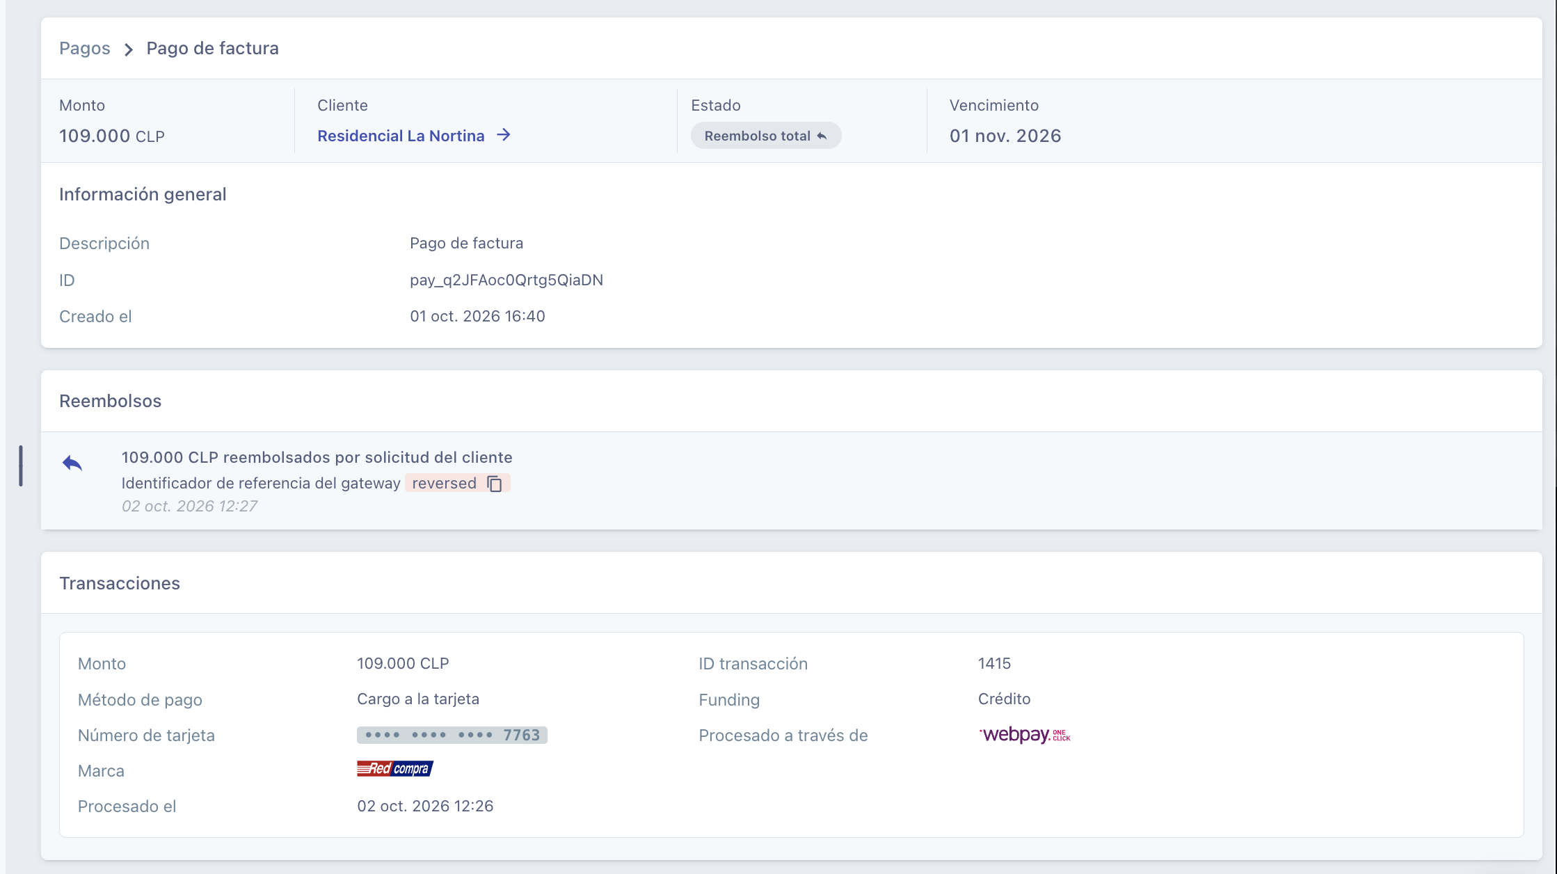Screen dimensions: 1557x874
Task: Select the payment ID pay_q2JFAoc0Qrtg5QiaDN
Action: click(506, 280)
